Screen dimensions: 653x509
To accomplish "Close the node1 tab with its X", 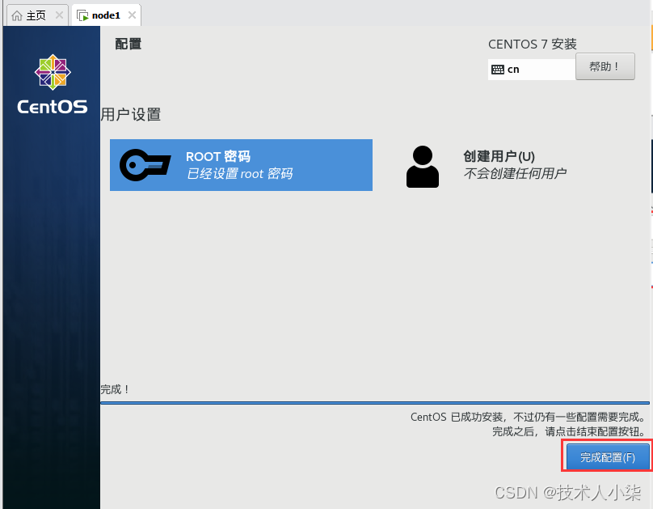I will (x=132, y=14).
